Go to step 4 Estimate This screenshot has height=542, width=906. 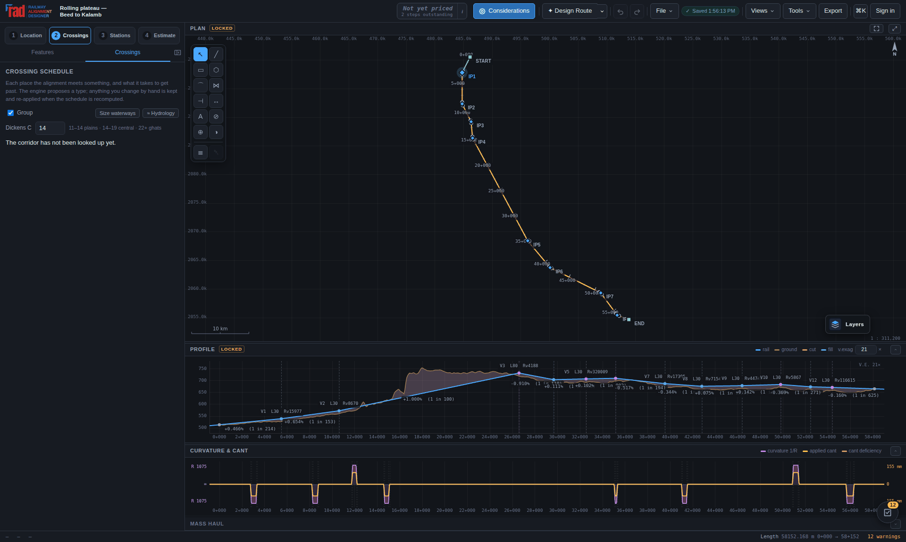(x=159, y=35)
